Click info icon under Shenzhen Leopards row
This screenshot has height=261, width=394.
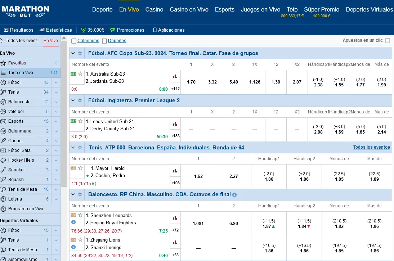pyautogui.click(x=73, y=222)
